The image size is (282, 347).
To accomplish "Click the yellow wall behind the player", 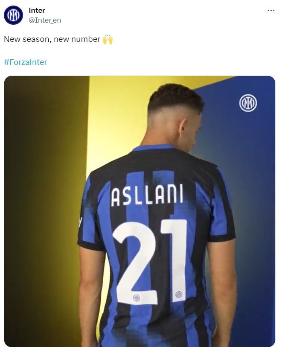I will point(115,124).
